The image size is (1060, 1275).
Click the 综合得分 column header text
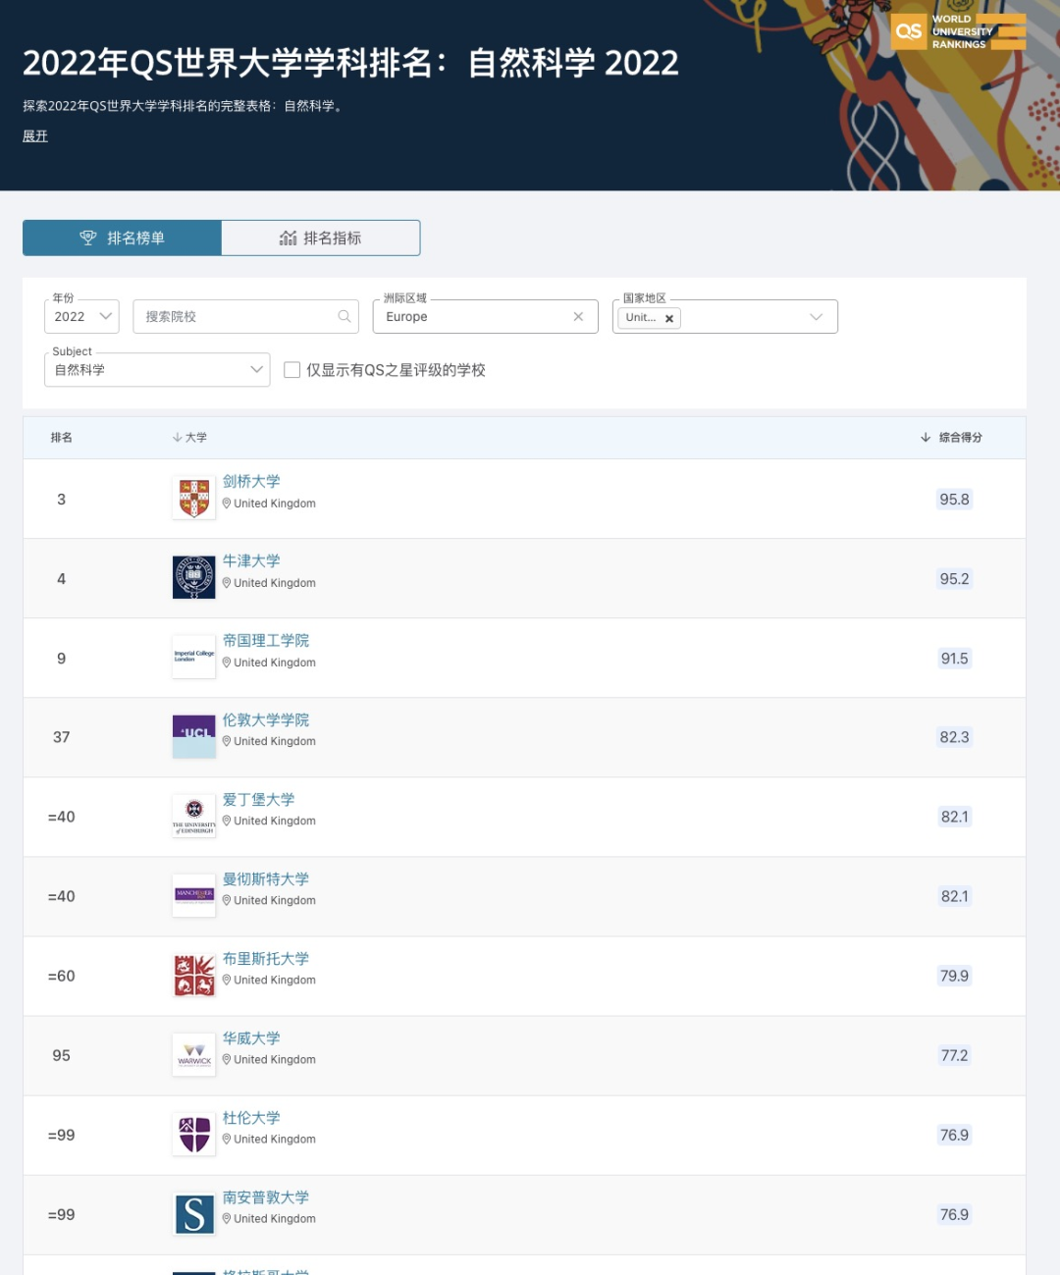tap(961, 438)
